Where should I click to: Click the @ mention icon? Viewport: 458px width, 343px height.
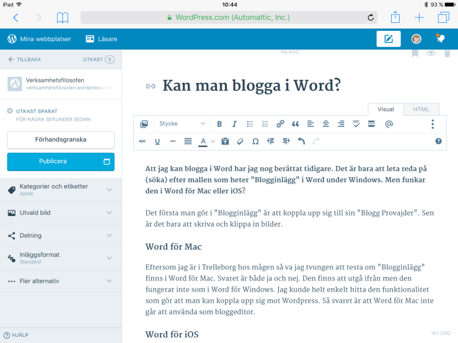tap(389, 124)
